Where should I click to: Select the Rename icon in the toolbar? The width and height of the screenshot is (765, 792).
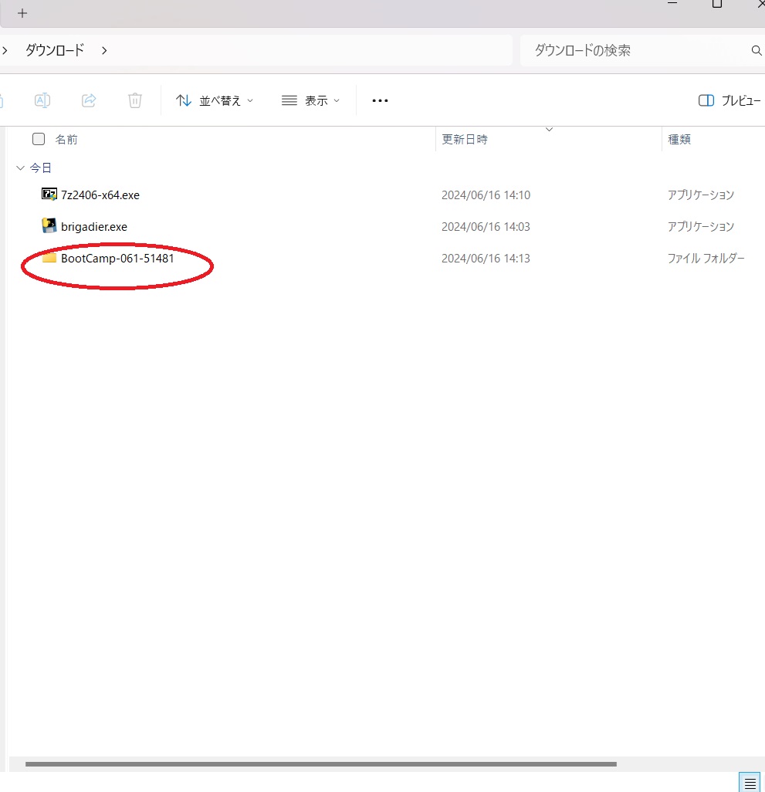point(42,100)
